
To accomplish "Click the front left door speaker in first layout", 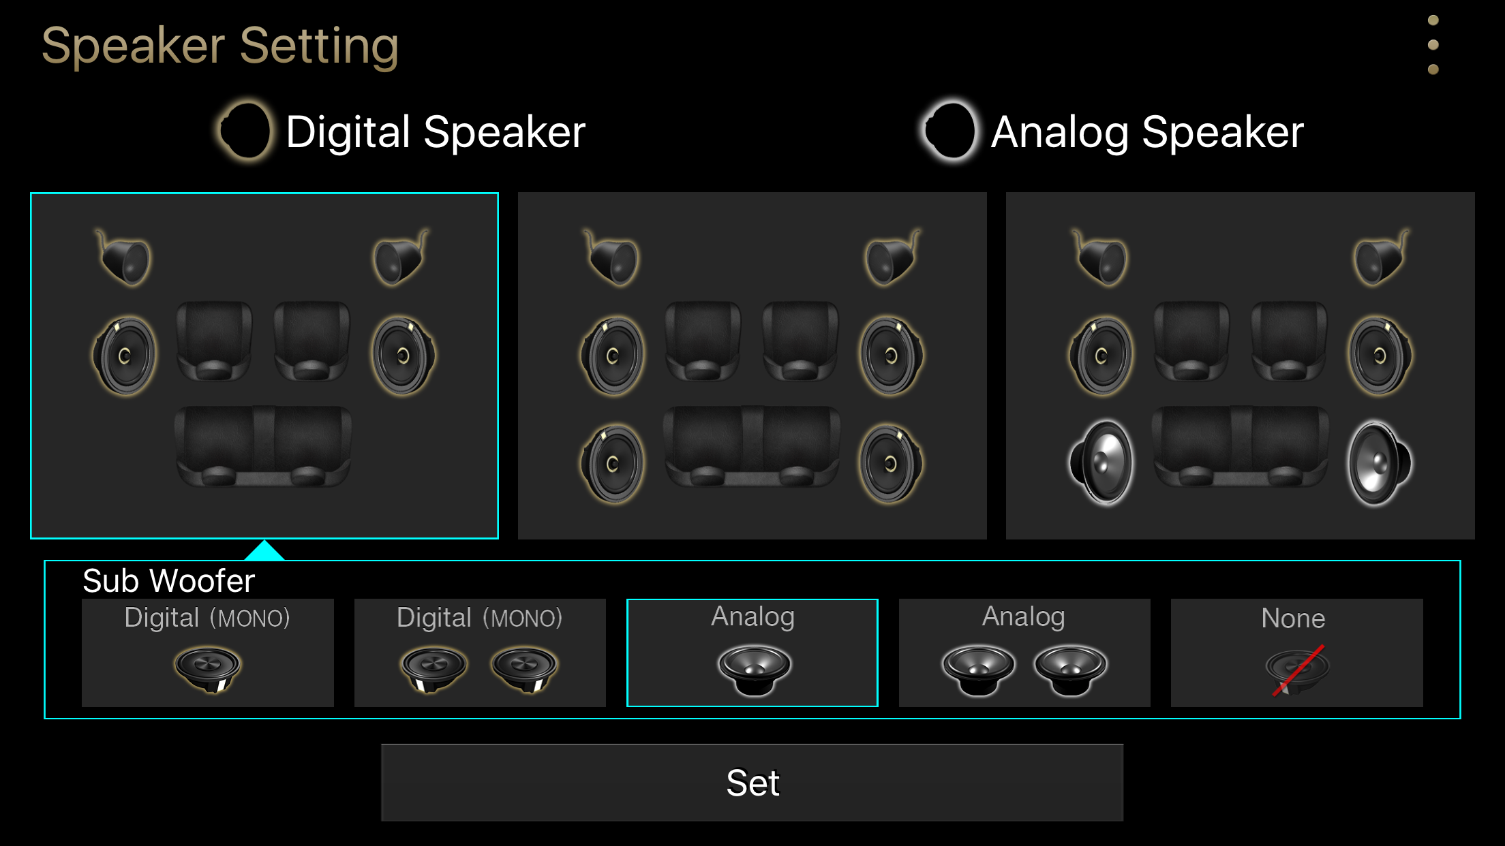I will tap(125, 356).
